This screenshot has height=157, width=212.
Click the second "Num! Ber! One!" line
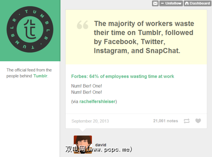[x=86, y=92]
